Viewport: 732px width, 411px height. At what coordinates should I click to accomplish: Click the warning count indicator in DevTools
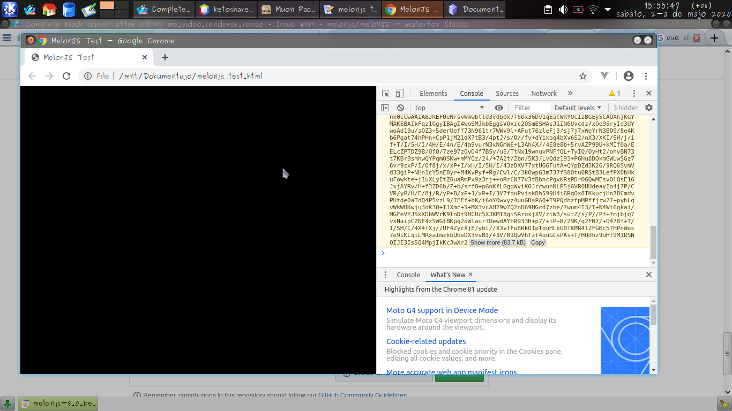615,93
